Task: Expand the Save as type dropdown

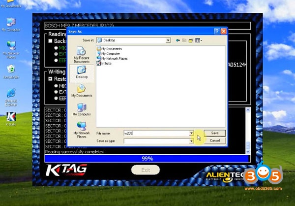Action: coord(191,141)
